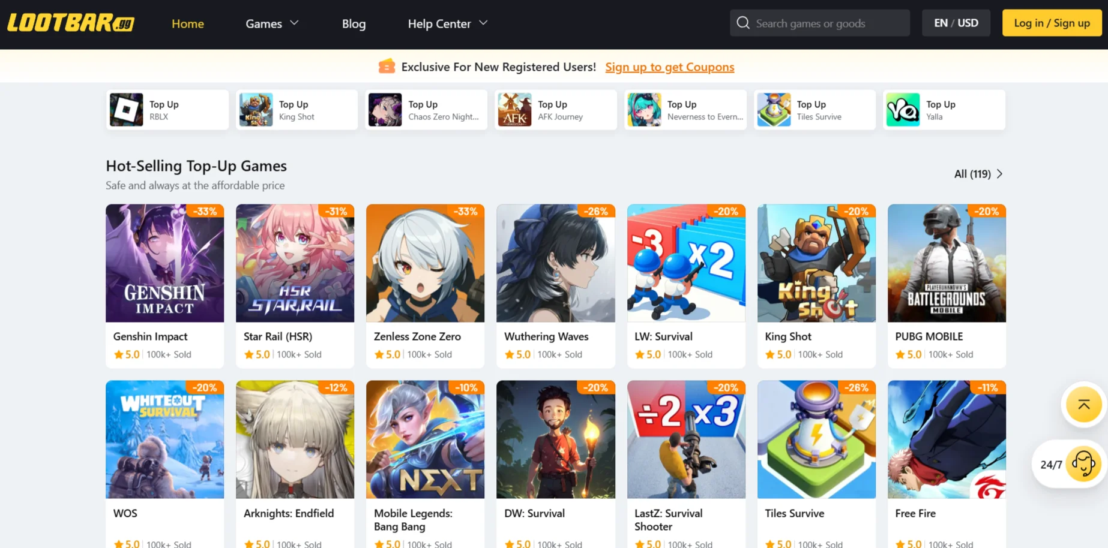
Task: Open All (119) games list arrow
Action: point(999,174)
